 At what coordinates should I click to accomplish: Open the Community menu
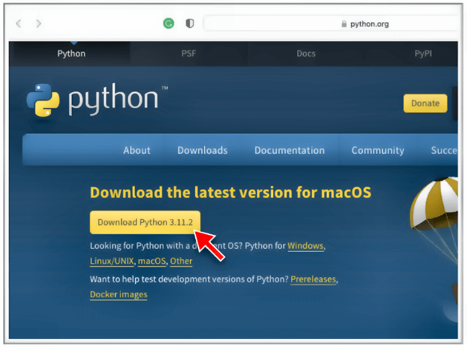coord(378,150)
